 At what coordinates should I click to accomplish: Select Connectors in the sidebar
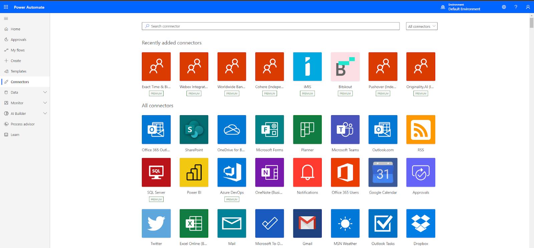tap(25, 82)
